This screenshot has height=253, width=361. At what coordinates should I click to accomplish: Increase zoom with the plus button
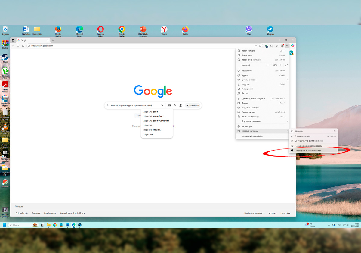click(x=280, y=65)
